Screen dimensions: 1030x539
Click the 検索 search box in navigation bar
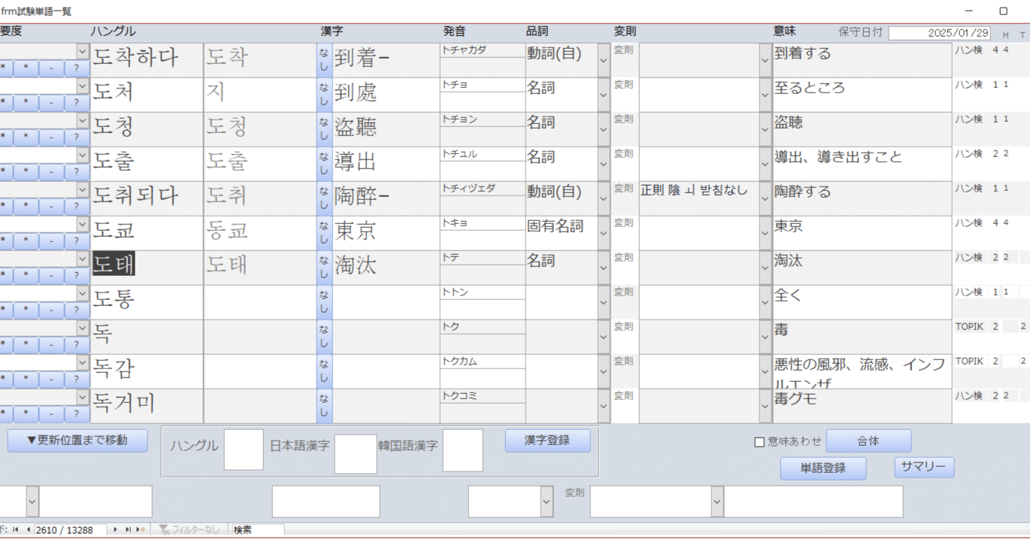coord(258,530)
